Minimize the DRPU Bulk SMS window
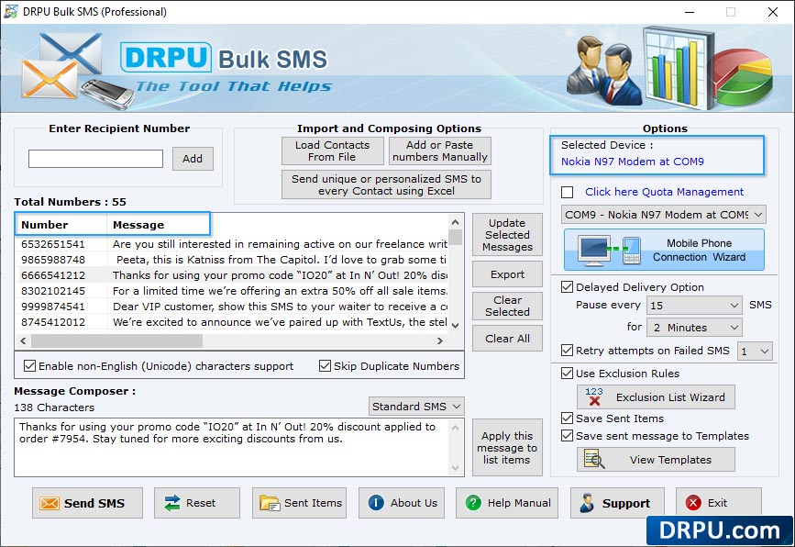Viewport: 795px width, 547px height. pyautogui.click(x=690, y=12)
